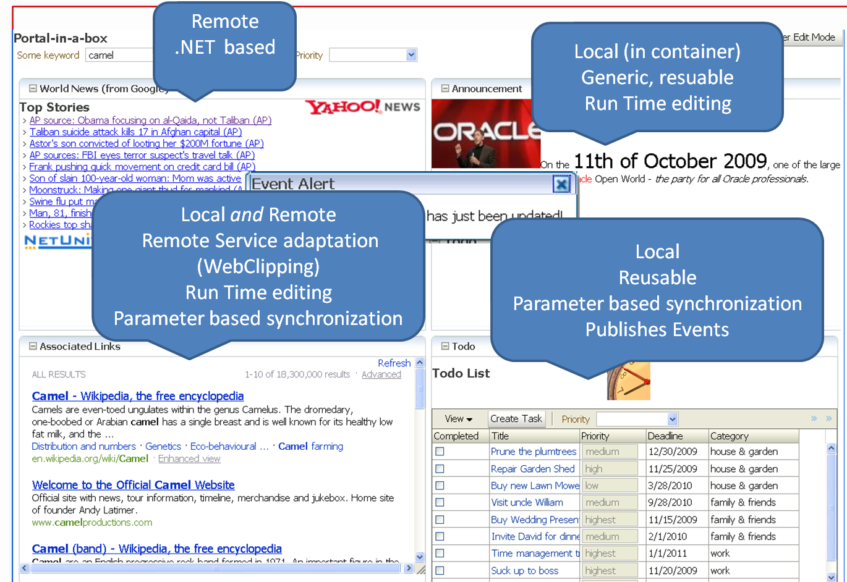847x582 pixels.
Task: Open Taliban suicide attack news story
Action: (136, 132)
